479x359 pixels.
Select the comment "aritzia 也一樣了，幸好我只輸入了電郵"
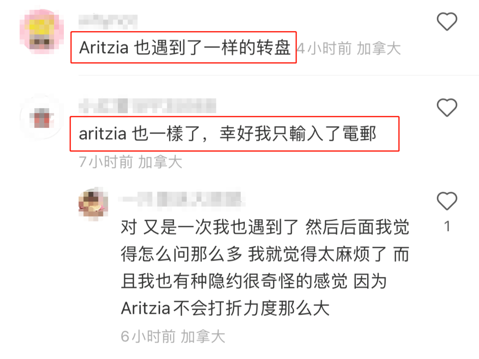pyautogui.click(x=227, y=134)
